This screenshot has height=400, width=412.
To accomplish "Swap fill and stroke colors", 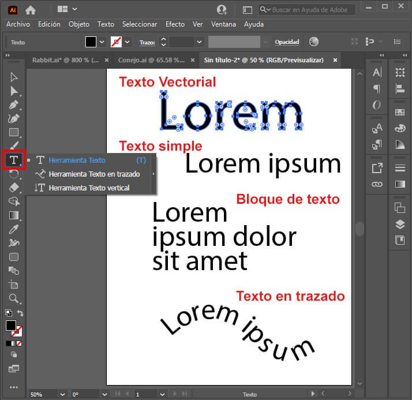I will click(x=20, y=313).
